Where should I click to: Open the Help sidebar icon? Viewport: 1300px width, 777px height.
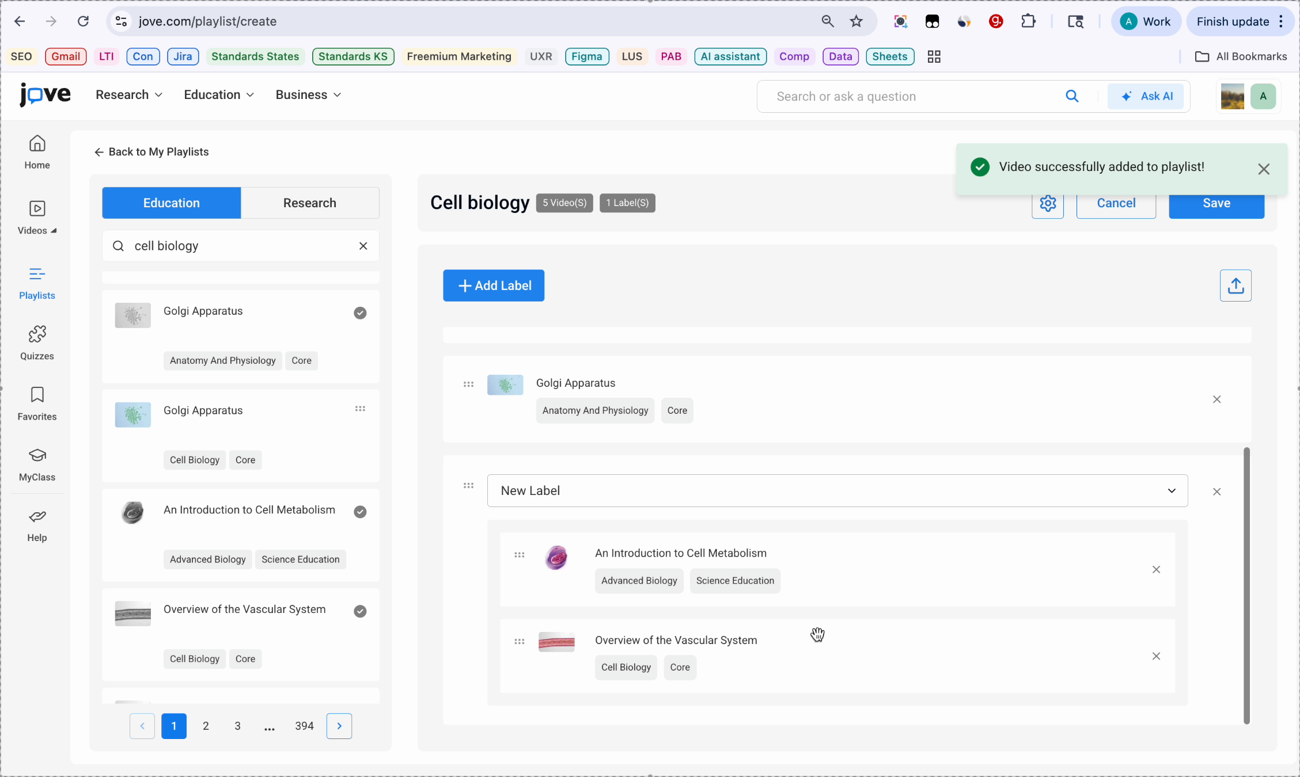click(x=37, y=525)
